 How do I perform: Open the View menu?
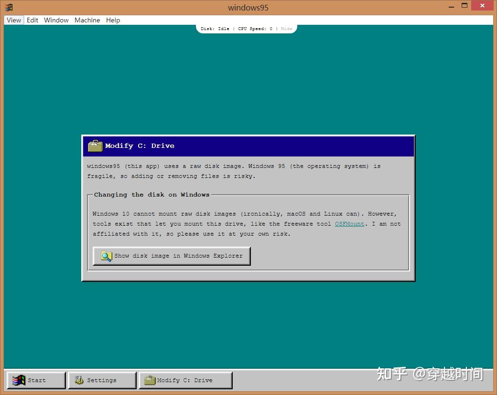[x=13, y=20]
